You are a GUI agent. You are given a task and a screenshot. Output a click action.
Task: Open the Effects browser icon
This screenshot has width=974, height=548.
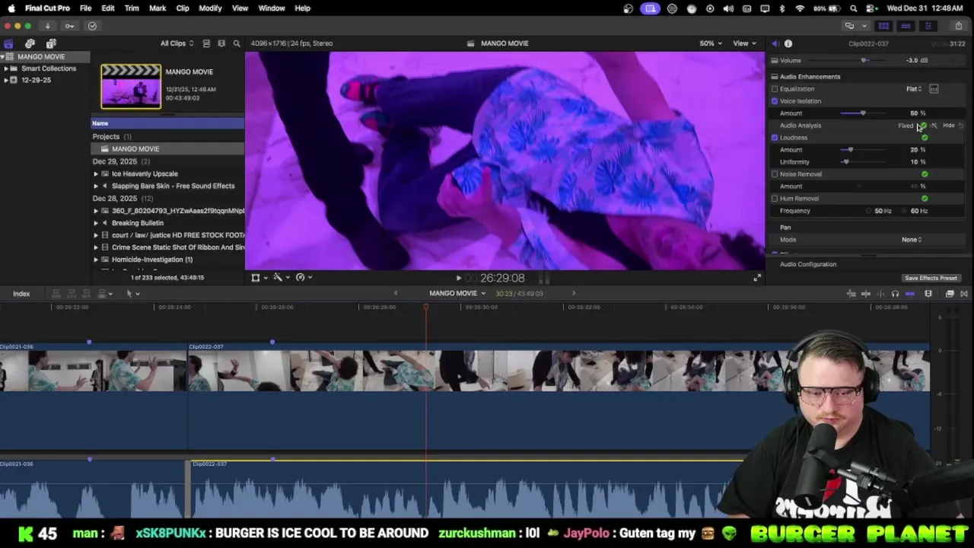coord(950,294)
